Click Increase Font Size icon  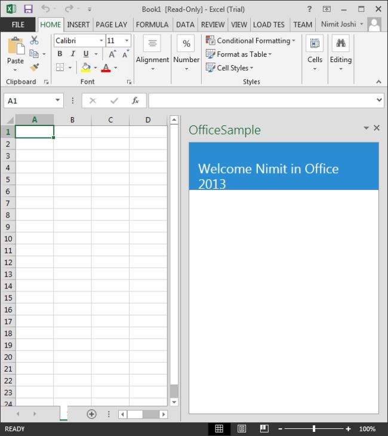click(x=112, y=54)
